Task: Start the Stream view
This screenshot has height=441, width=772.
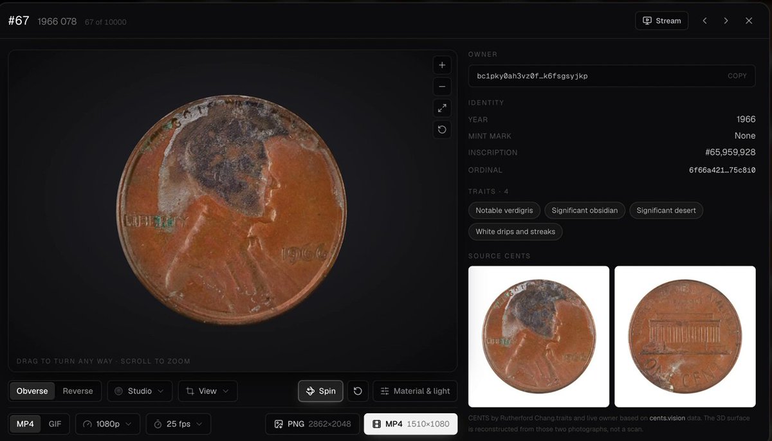Action: 661,21
